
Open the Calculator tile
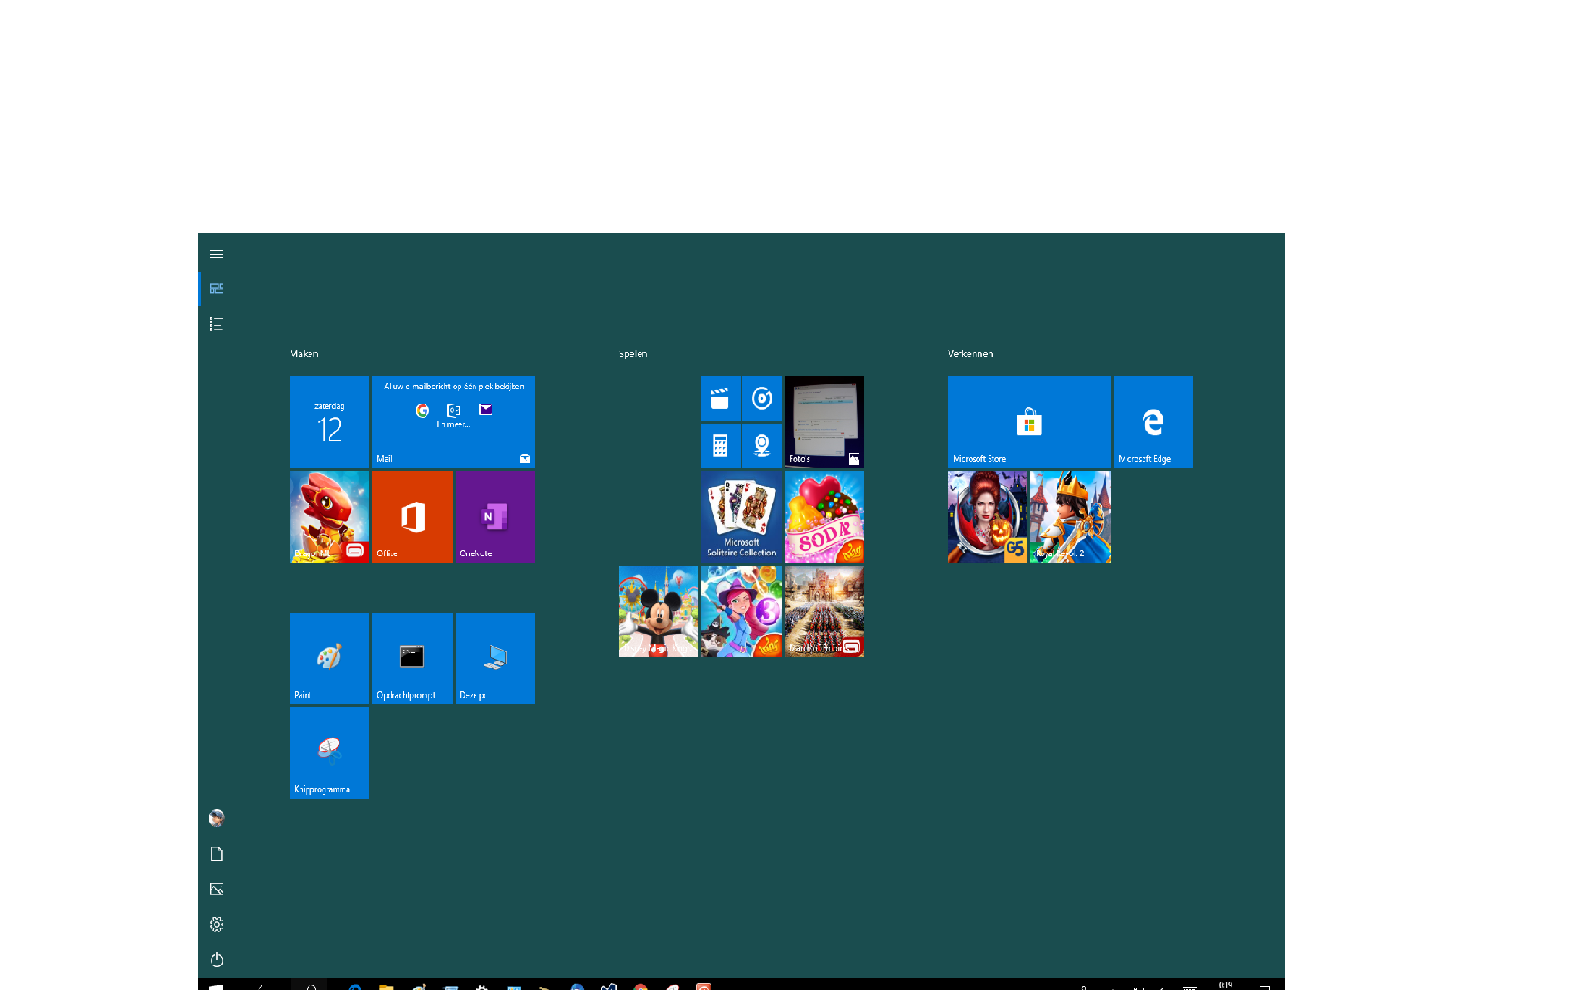720,445
